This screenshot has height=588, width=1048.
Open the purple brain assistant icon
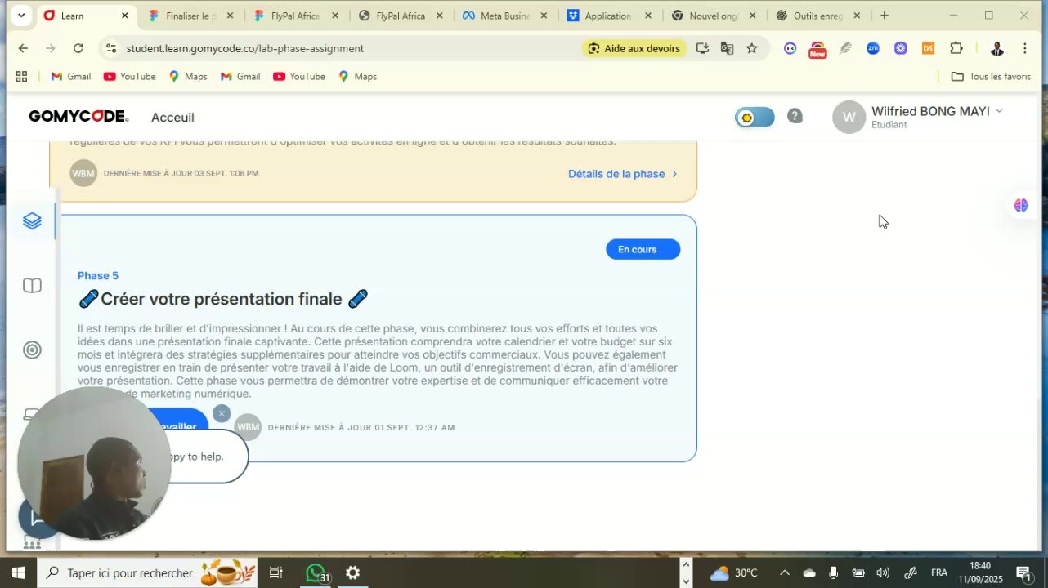(x=1021, y=205)
